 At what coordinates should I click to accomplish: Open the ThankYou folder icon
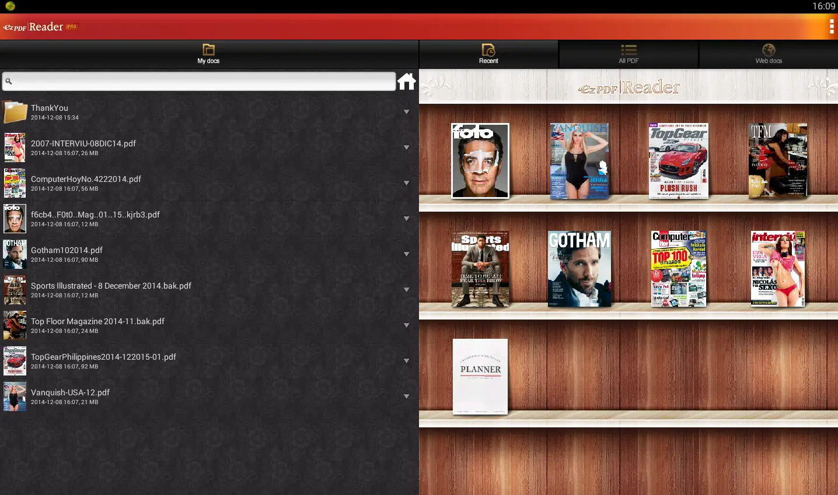[15, 112]
